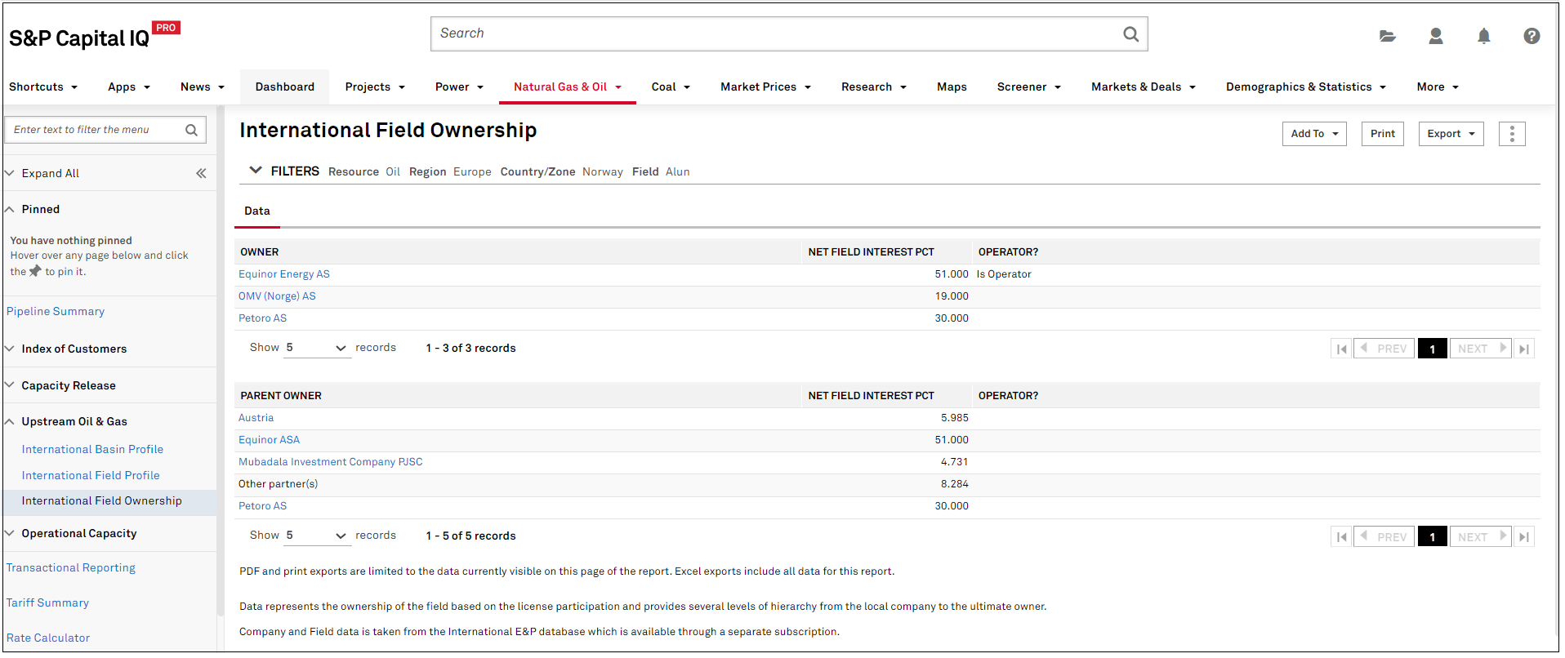Open Demographics & Statistics menu
Image resolution: width=1565 pixels, height=658 pixels.
click(1306, 87)
